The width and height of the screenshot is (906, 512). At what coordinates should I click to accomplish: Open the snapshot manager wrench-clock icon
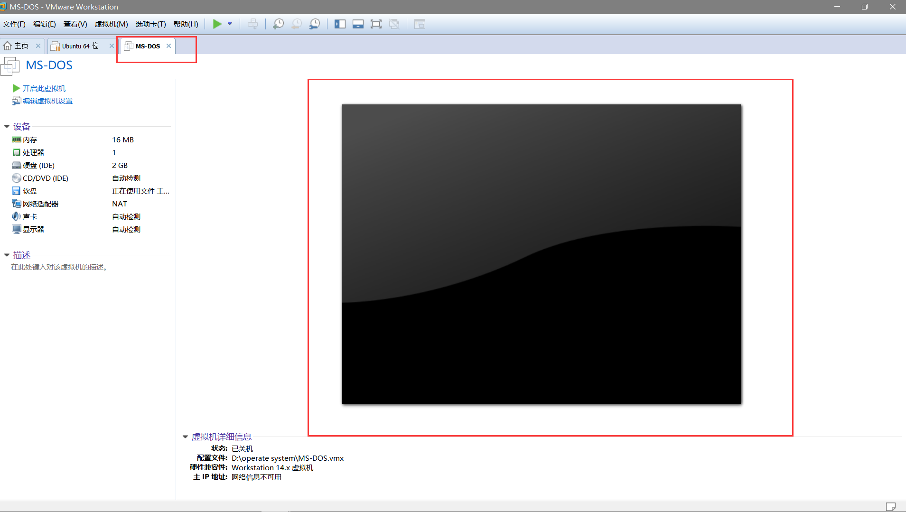coord(314,24)
